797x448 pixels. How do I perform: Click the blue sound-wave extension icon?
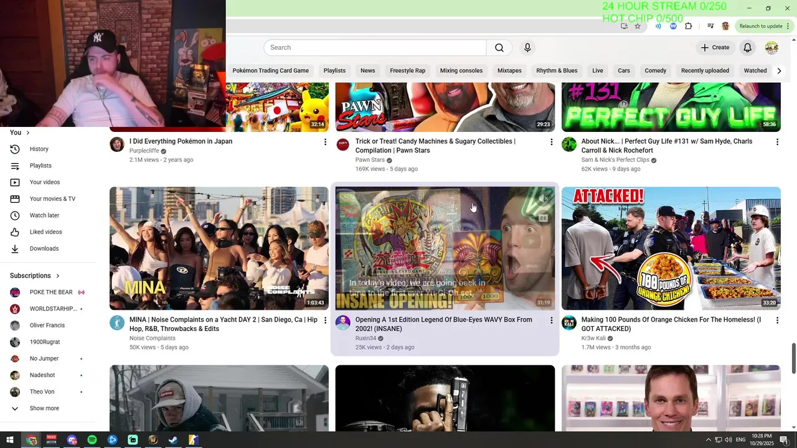coord(658,26)
